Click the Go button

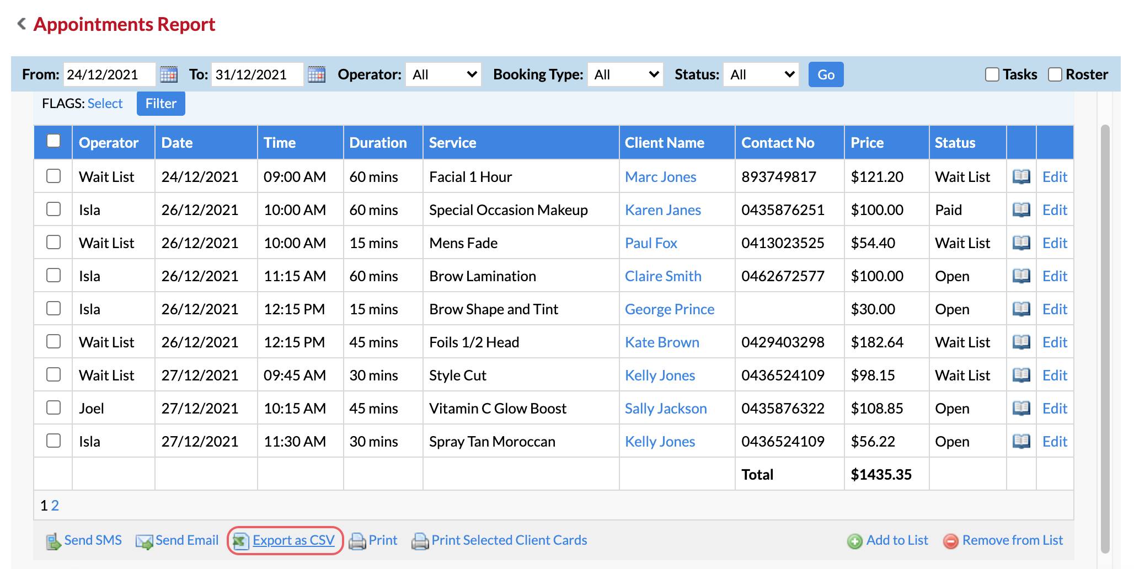(826, 74)
